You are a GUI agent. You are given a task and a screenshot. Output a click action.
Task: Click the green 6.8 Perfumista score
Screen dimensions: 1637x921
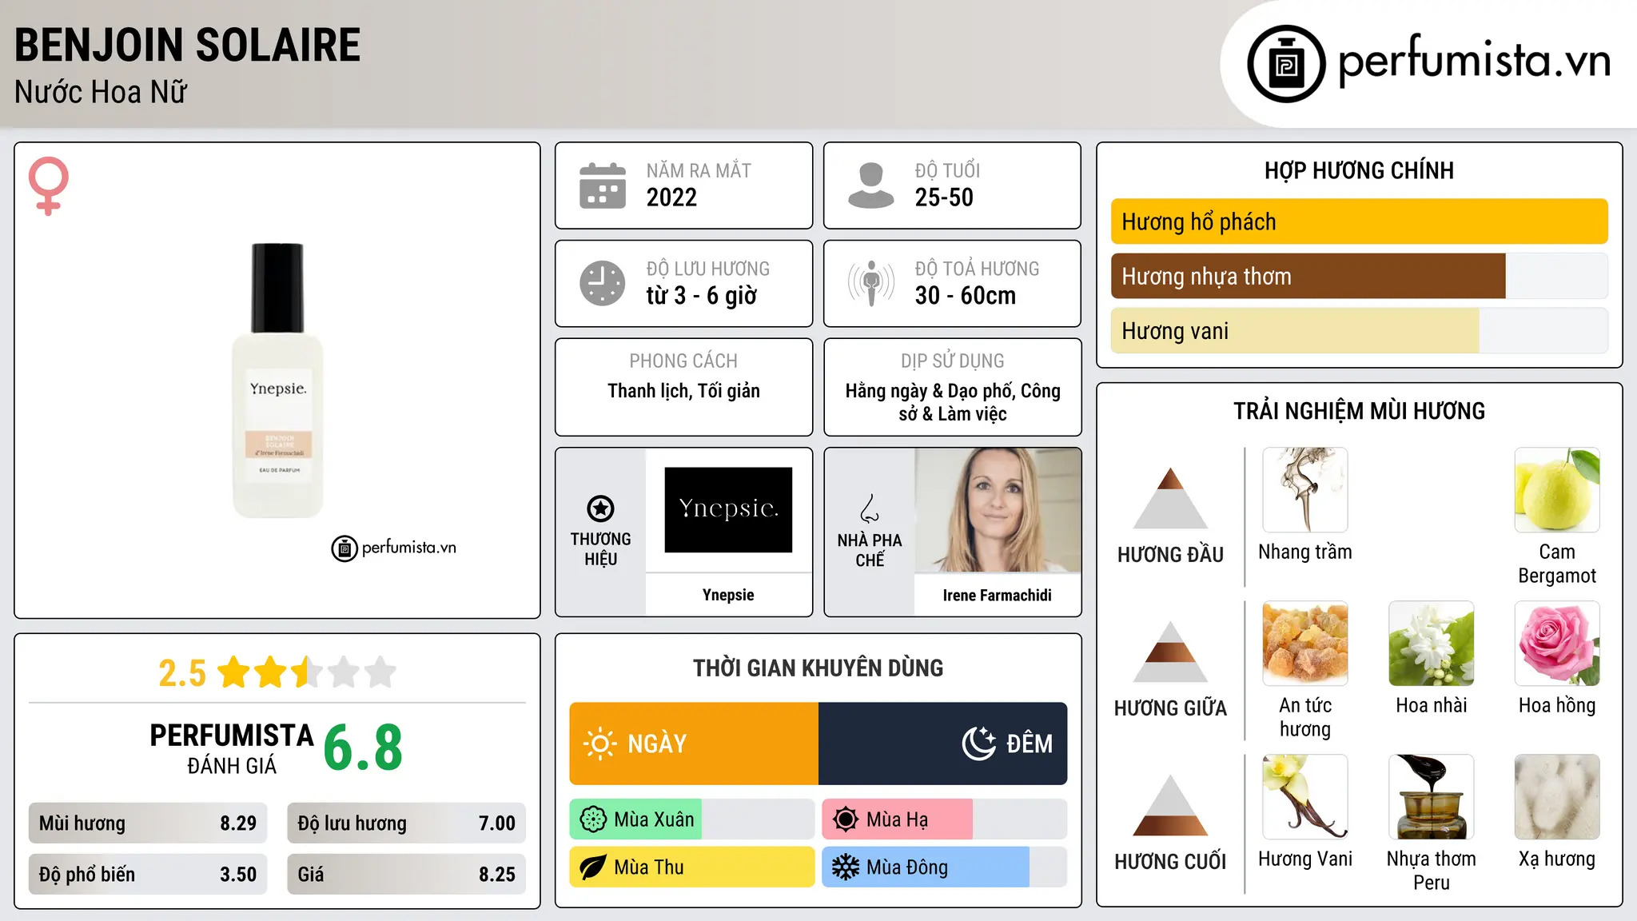363,748
